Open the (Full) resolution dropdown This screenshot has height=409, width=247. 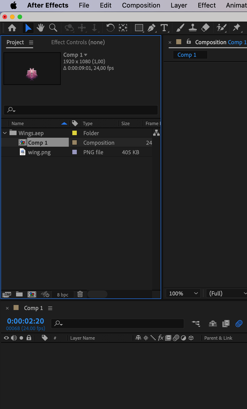[227, 293]
